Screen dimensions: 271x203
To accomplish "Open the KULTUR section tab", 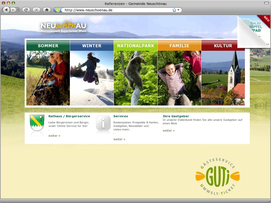I will click(223, 46).
